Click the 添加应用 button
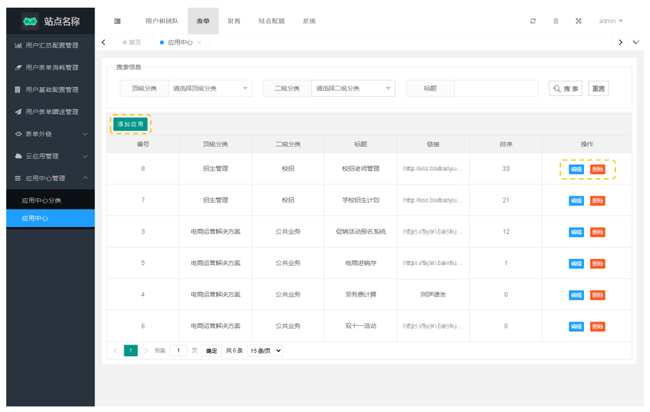The image size is (650, 412). pos(130,124)
